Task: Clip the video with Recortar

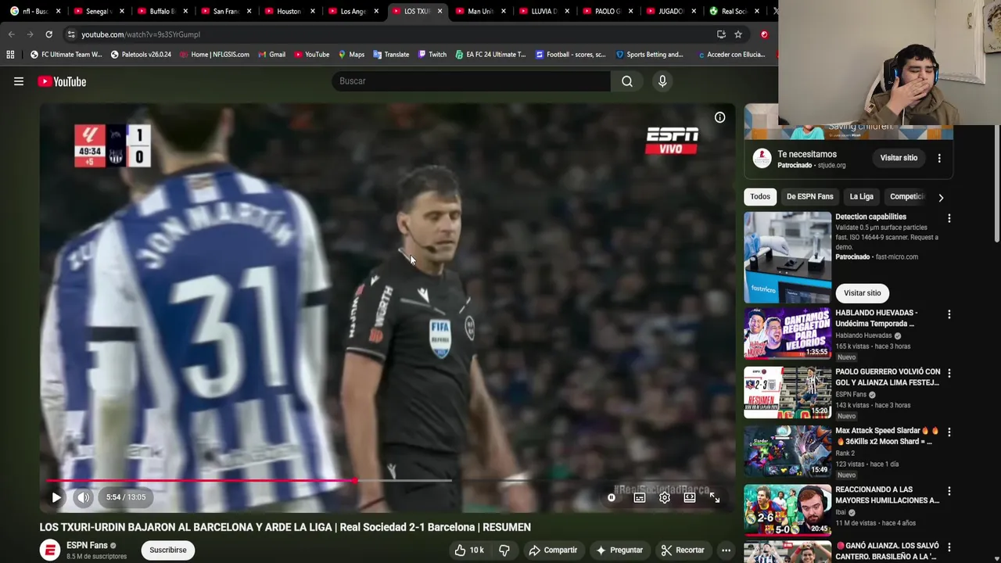Action: pyautogui.click(x=683, y=550)
